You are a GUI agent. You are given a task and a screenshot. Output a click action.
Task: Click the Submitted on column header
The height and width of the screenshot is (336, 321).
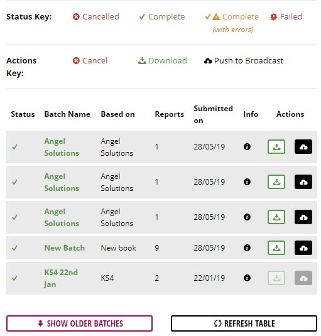[x=213, y=114]
